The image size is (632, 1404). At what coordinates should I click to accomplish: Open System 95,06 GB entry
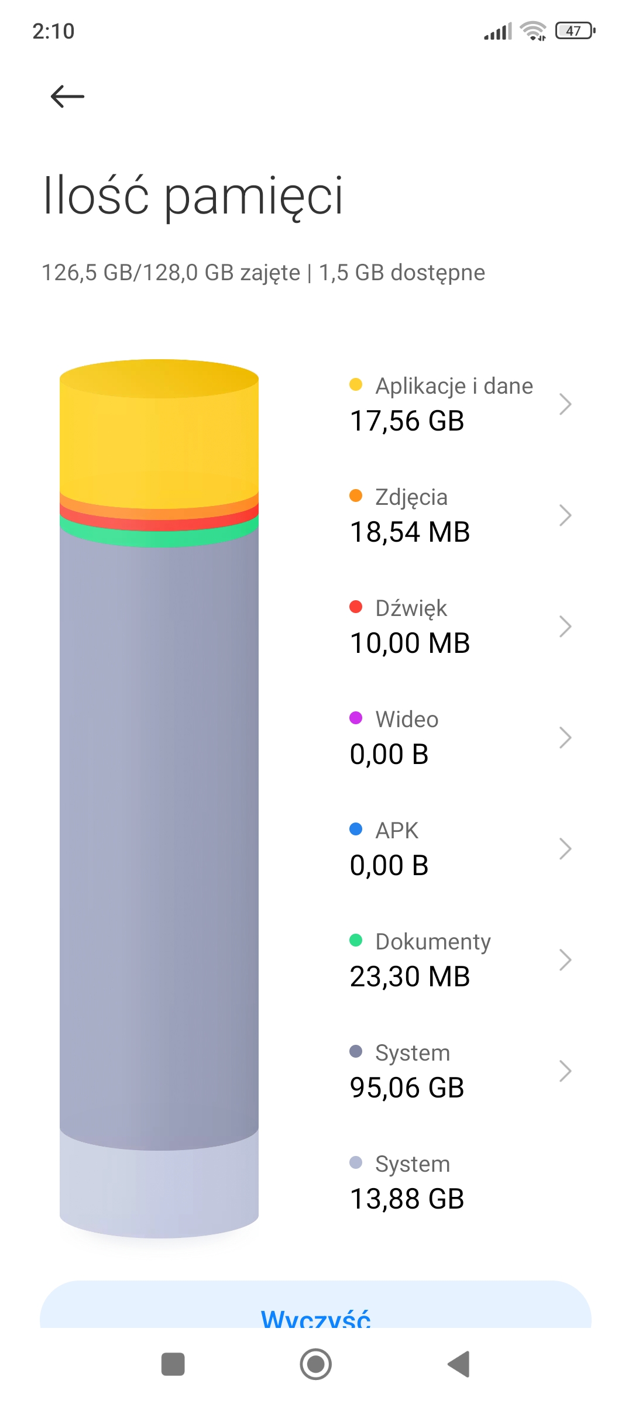point(456,1071)
